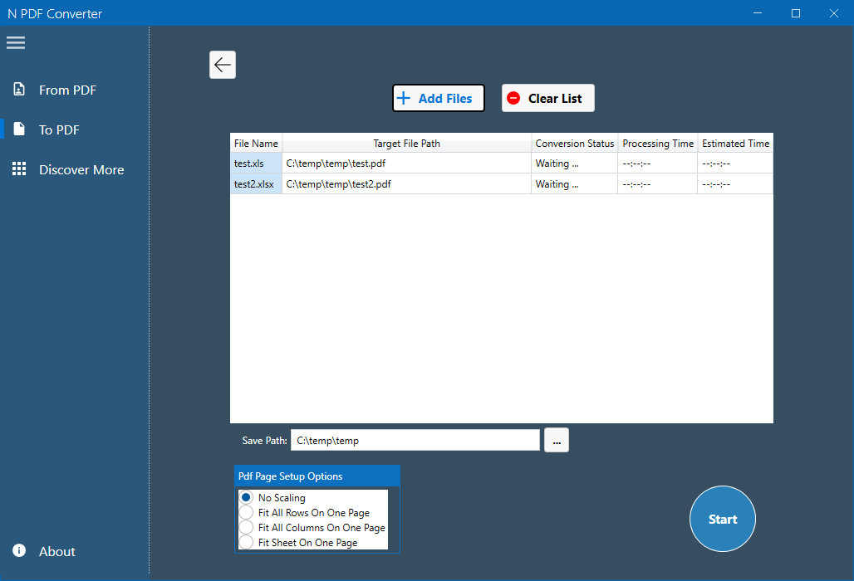Open the save path browse button
854x581 pixels.
point(557,441)
